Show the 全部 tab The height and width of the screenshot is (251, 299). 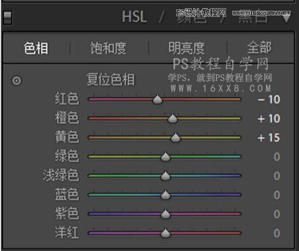(x=259, y=48)
